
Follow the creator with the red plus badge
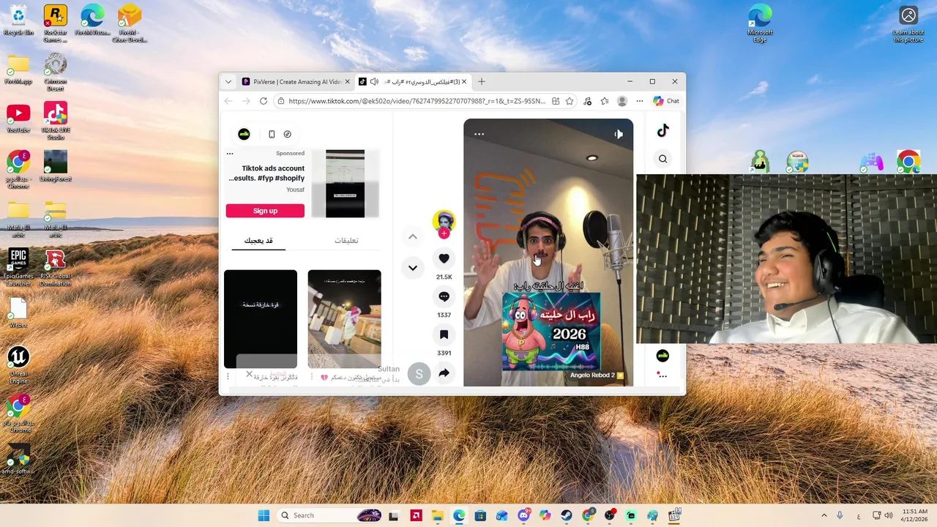pyautogui.click(x=444, y=233)
